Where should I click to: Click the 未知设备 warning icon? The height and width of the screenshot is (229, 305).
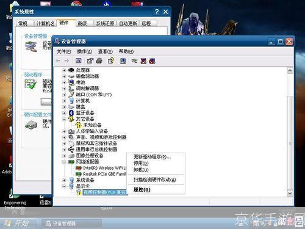click(78, 125)
